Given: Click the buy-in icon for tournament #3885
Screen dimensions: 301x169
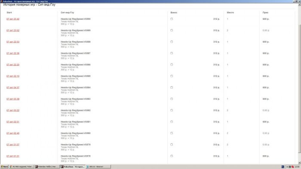Looking at the screenshot, I should pyautogui.click(x=172, y=76).
